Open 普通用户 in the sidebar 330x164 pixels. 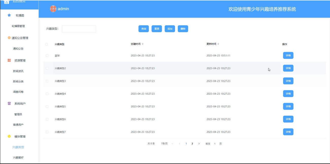(x=18, y=125)
